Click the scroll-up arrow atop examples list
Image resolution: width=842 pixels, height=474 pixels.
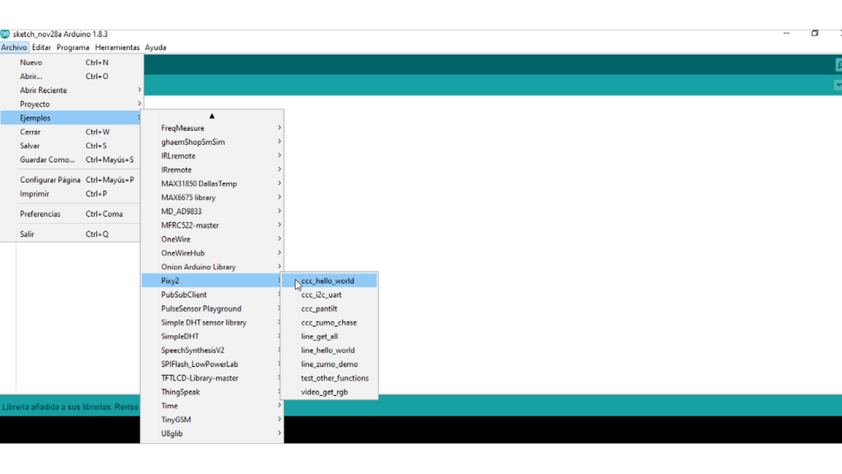click(211, 116)
